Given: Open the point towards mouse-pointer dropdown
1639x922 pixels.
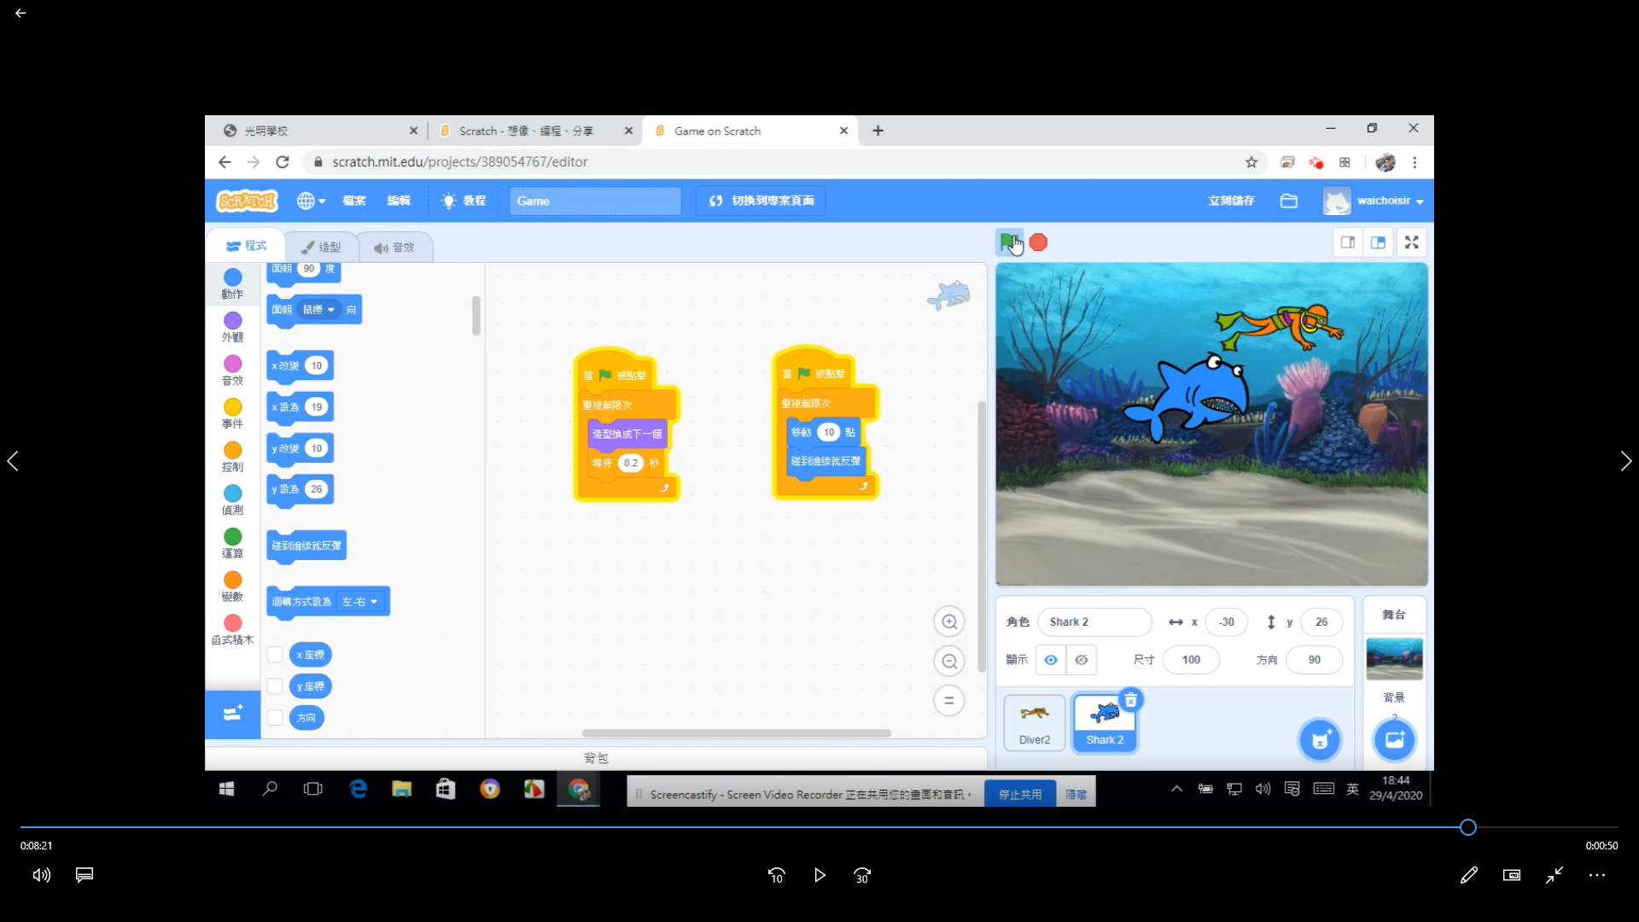Looking at the screenshot, I should coord(320,310).
